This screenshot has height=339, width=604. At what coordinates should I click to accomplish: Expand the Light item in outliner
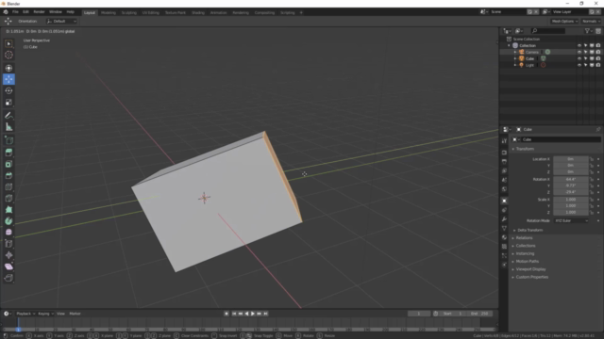click(x=515, y=65)
